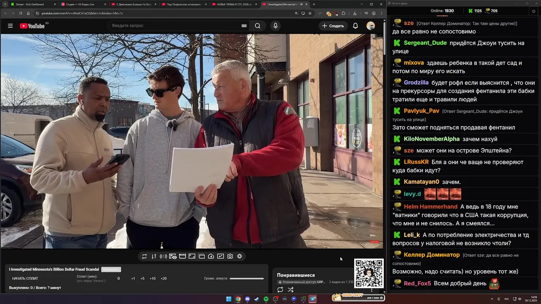This screenshot has height=304, width=541.
Task: Open Grodzilla username in chat
Action: click(416, 83)
